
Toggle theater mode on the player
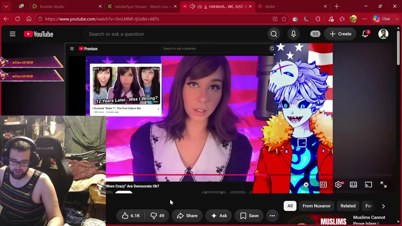[353, 185]
